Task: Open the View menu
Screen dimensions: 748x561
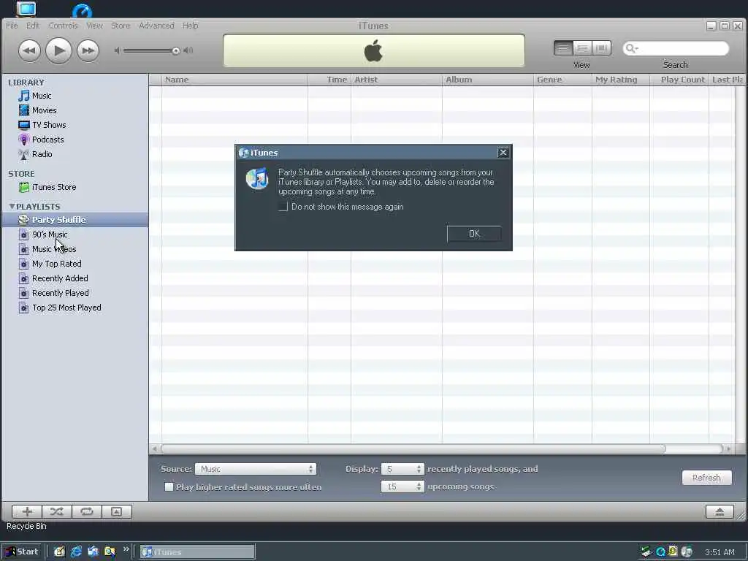Action: click(94, 26)
